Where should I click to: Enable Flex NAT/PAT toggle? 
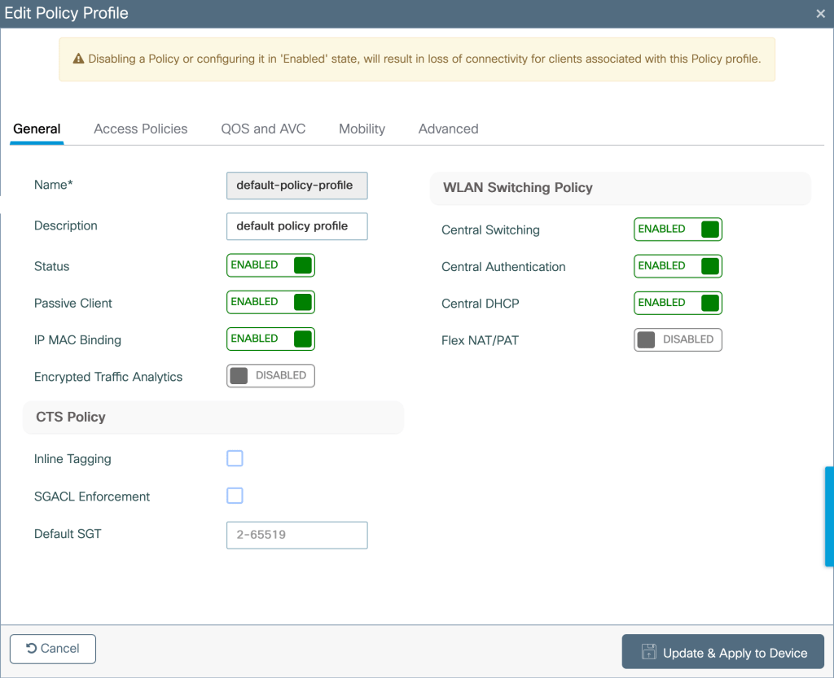click(678, 339)
